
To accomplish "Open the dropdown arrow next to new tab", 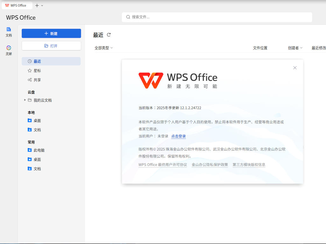I will (x=42, y=5).
